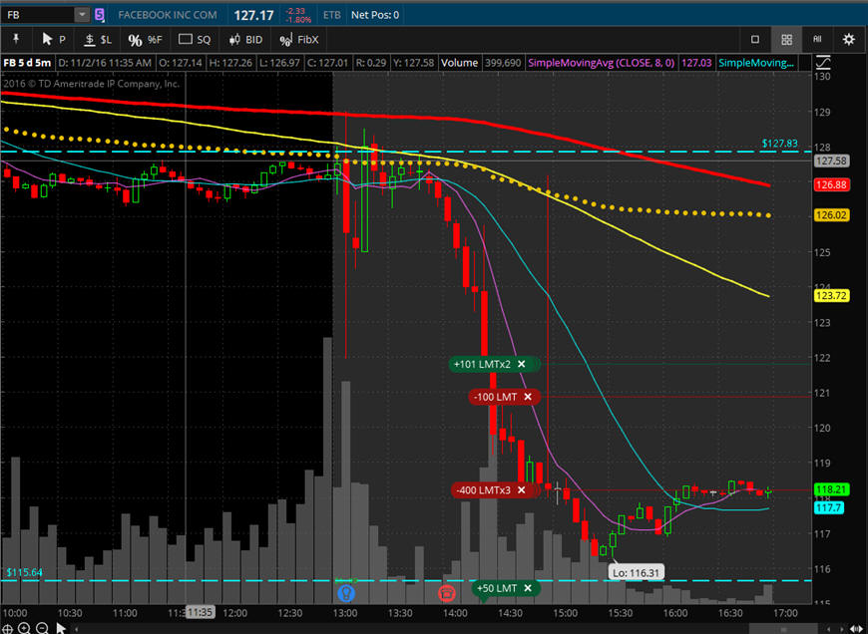Open chart settings gear icon
The height and width of the screenshot is (634, 868).
pos(848,39)
